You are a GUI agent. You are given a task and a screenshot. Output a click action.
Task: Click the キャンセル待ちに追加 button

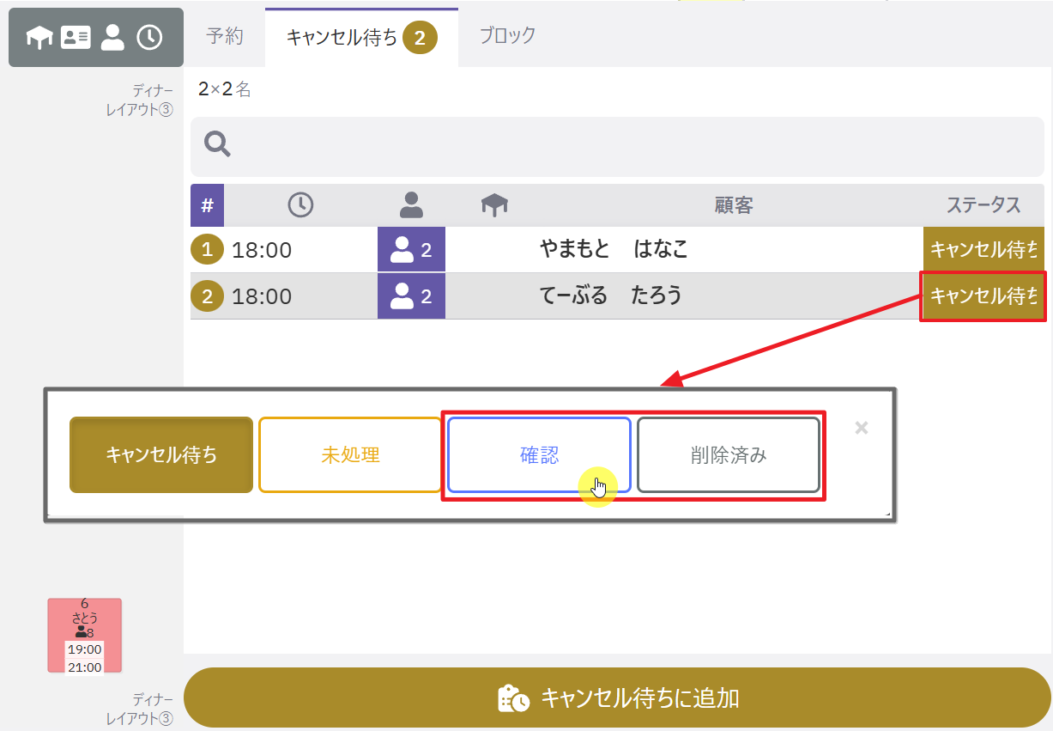pyautogui.click(x=617, y=698)
